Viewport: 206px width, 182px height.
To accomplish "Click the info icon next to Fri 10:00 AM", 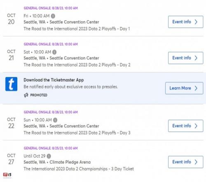I will [x=53, y=16].
